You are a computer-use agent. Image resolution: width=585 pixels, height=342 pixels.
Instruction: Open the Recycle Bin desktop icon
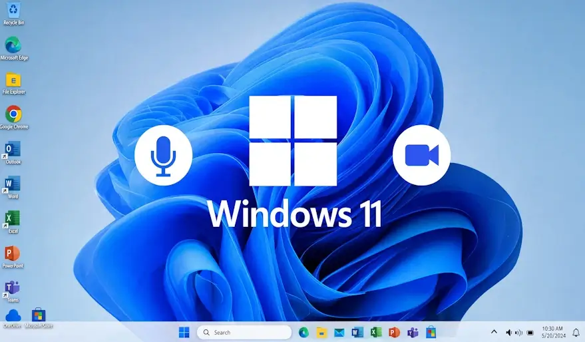(14, 13)
